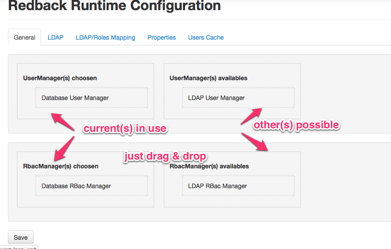Screen dimensions: 391x249
Task: Select the LDAP User Manager item
Action: tap(213, 98)
